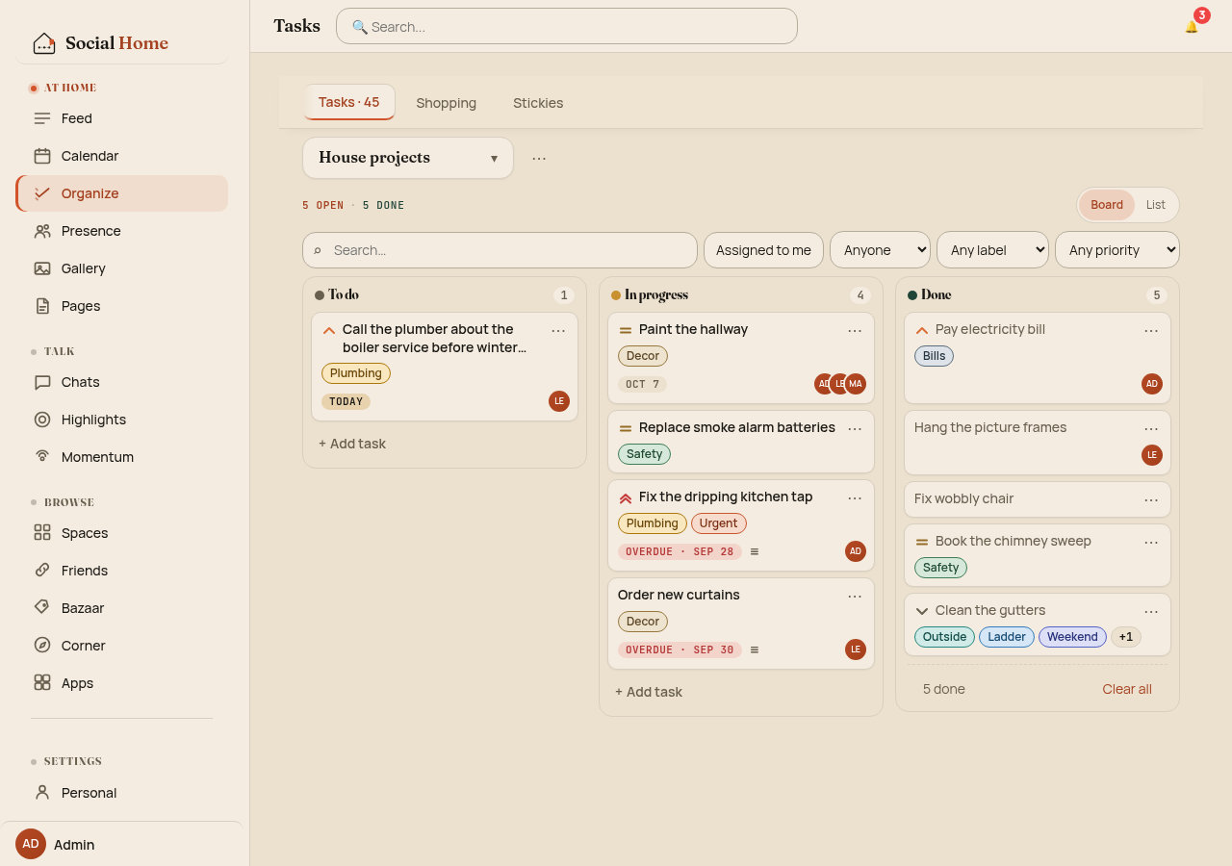Click the Urgent label on the kitchen tap task
The image size is (1232, 866).
[719, 523]
